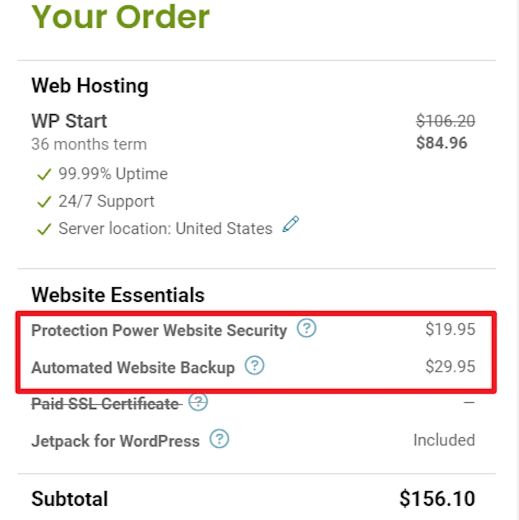Click the pencil icon to edit server location
519x520 pixels.
point(291,223)
